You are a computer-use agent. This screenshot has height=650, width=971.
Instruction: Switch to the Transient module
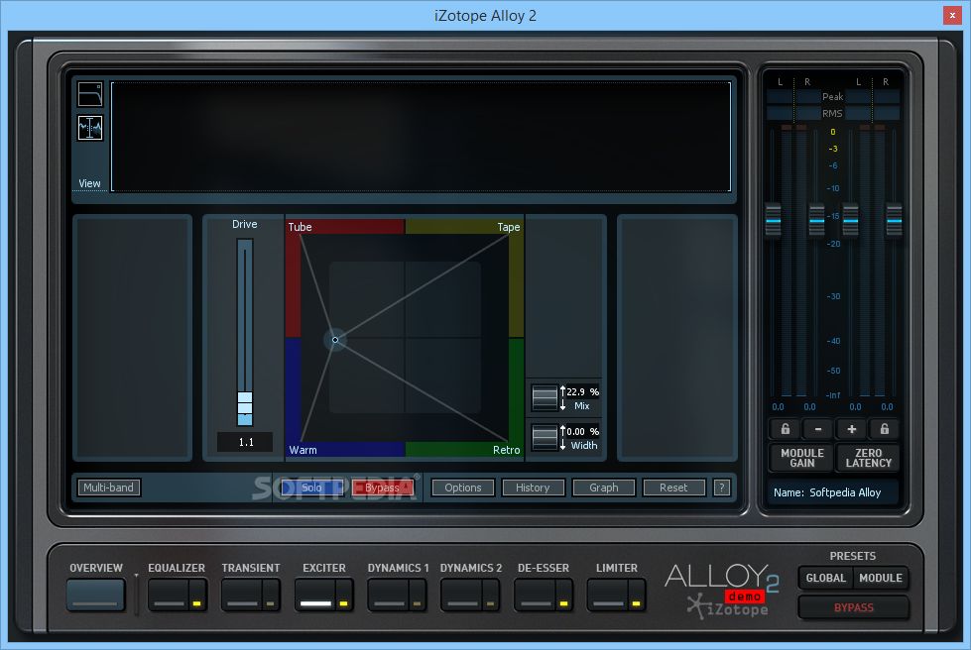[x=242, y=595]
